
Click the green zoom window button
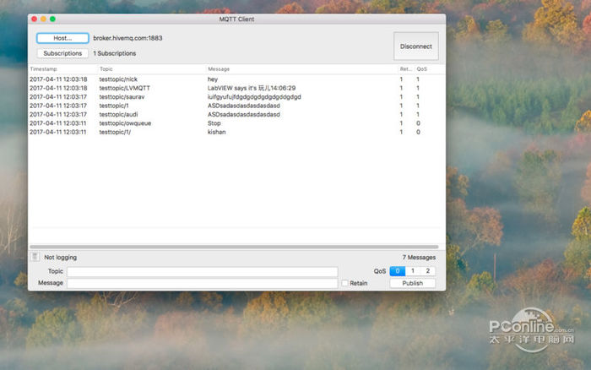point(52,19)
